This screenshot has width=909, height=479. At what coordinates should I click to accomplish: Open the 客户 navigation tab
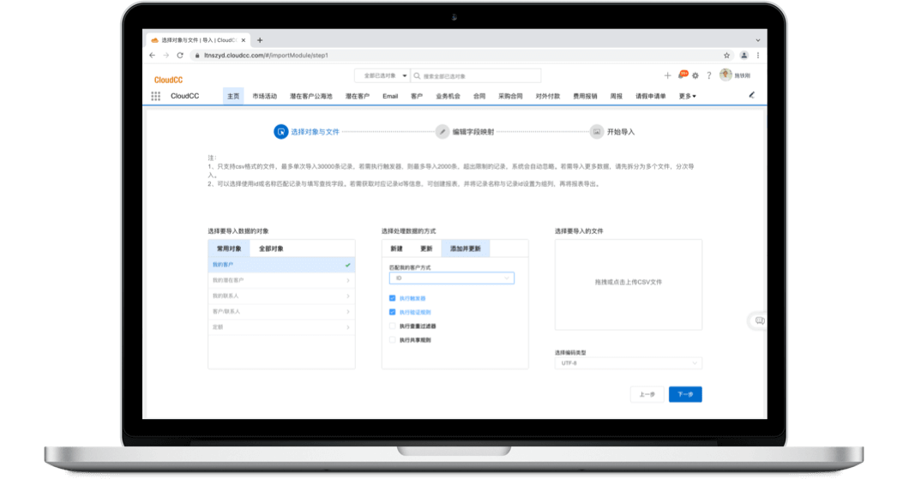pos(417,96)
